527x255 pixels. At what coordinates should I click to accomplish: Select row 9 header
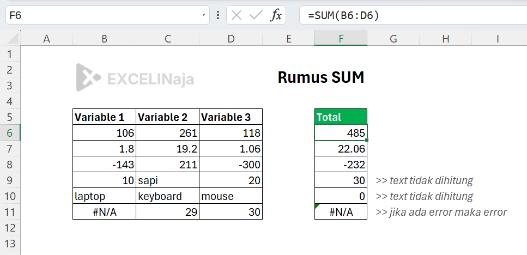click(x=10, y=180)
